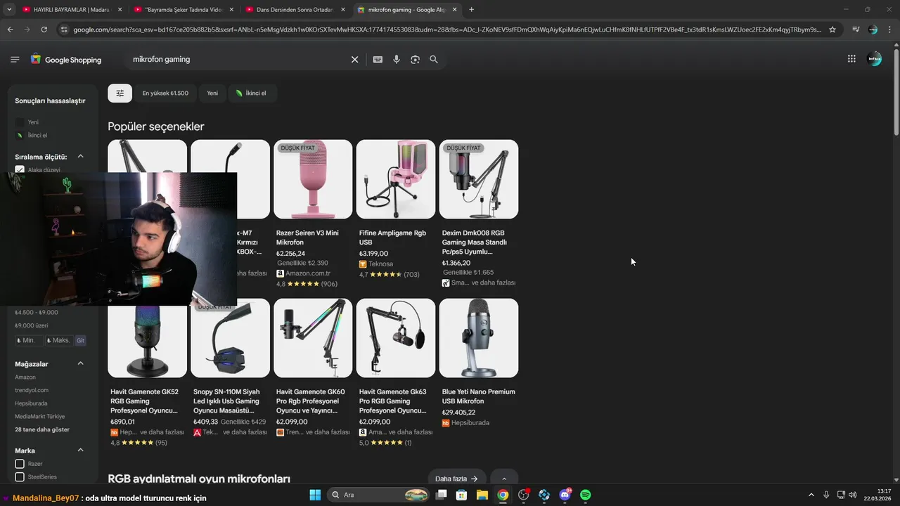
Task: Search by image with the lens icon
Action: [x=415, y=60]
